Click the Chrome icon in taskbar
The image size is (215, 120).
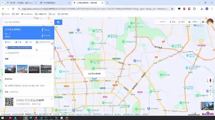[26, 118]
